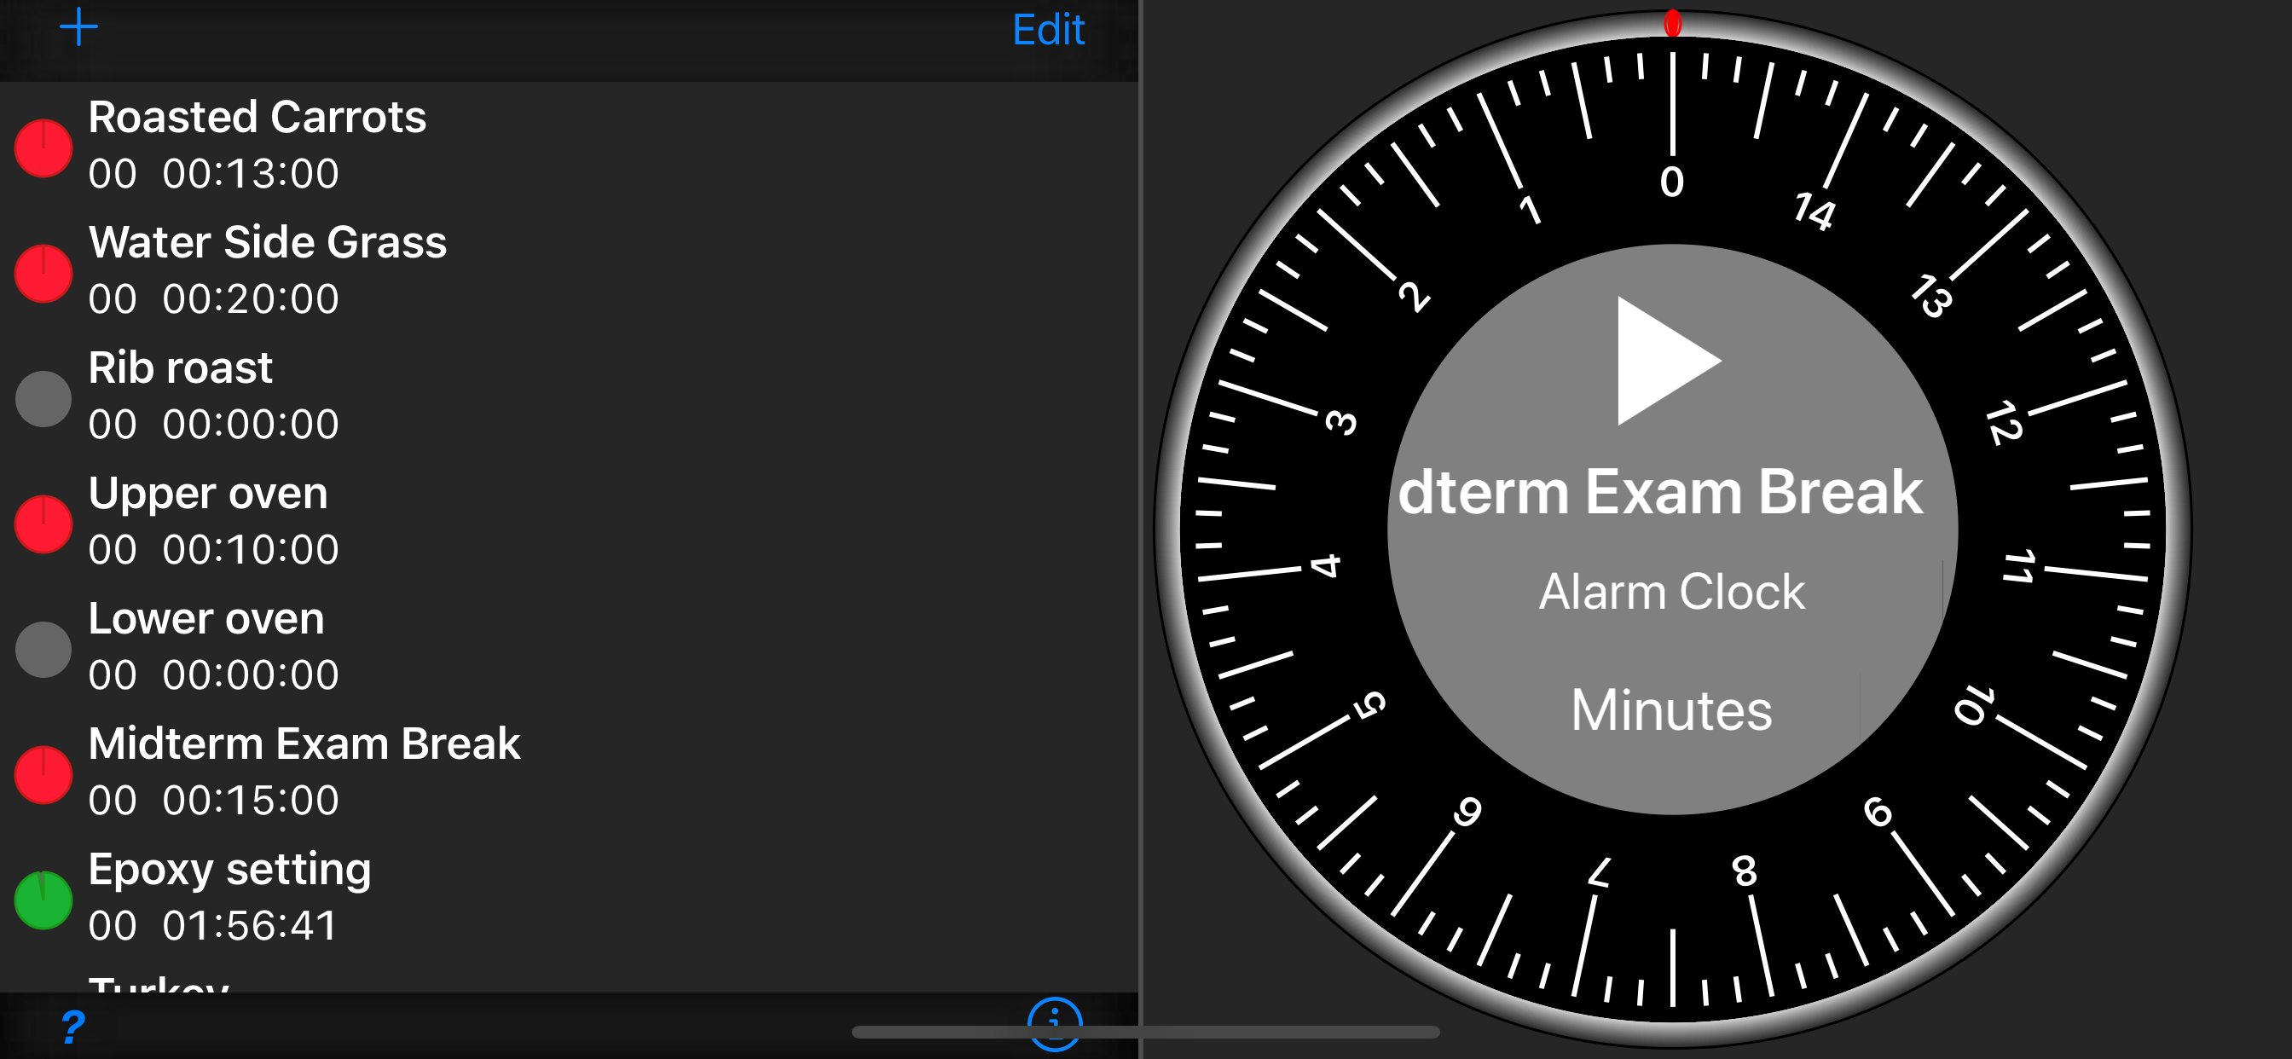Viewport: 2292px width, 1059px height.
Task: Open the info circle icon
Action: tap(1055, 1021)
